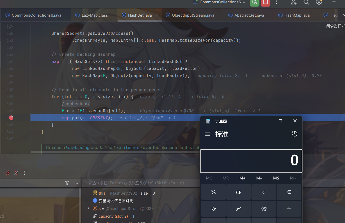Click Calculator reciprocal 1/x button
The width and height of the screenshot is (345, 223).
(214, 209)
